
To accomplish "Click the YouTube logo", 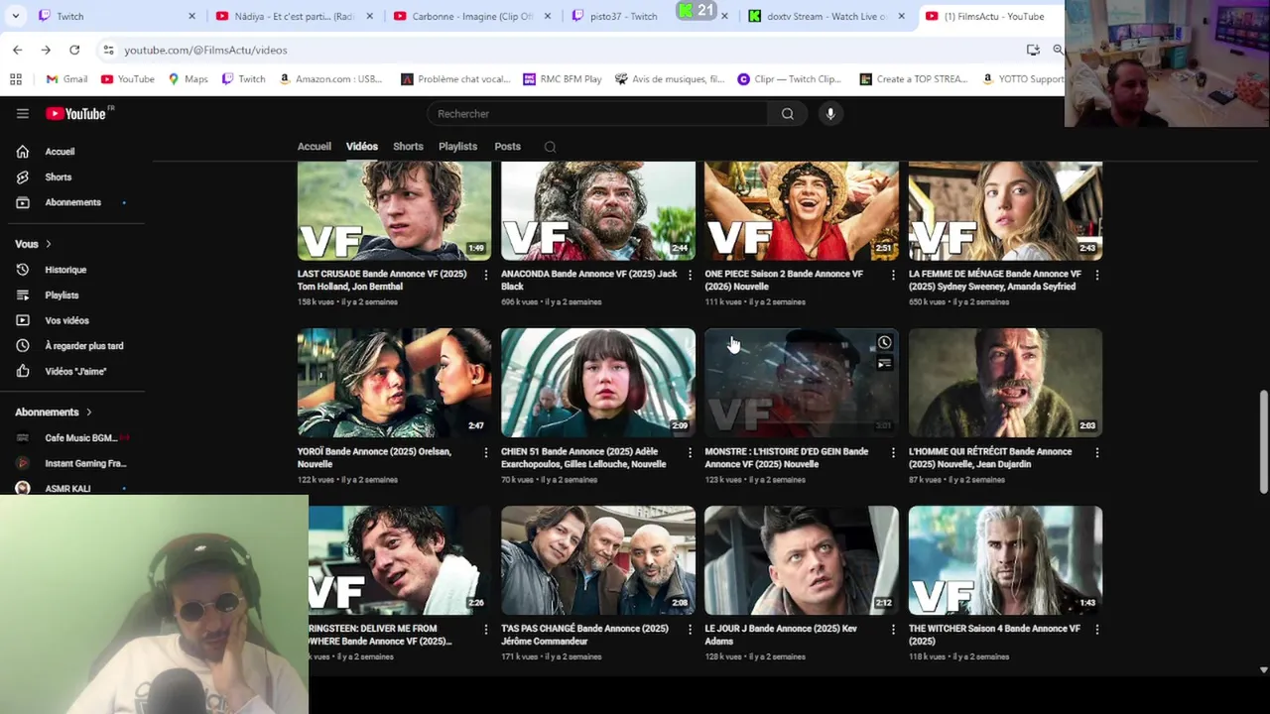I will (78, 113).
